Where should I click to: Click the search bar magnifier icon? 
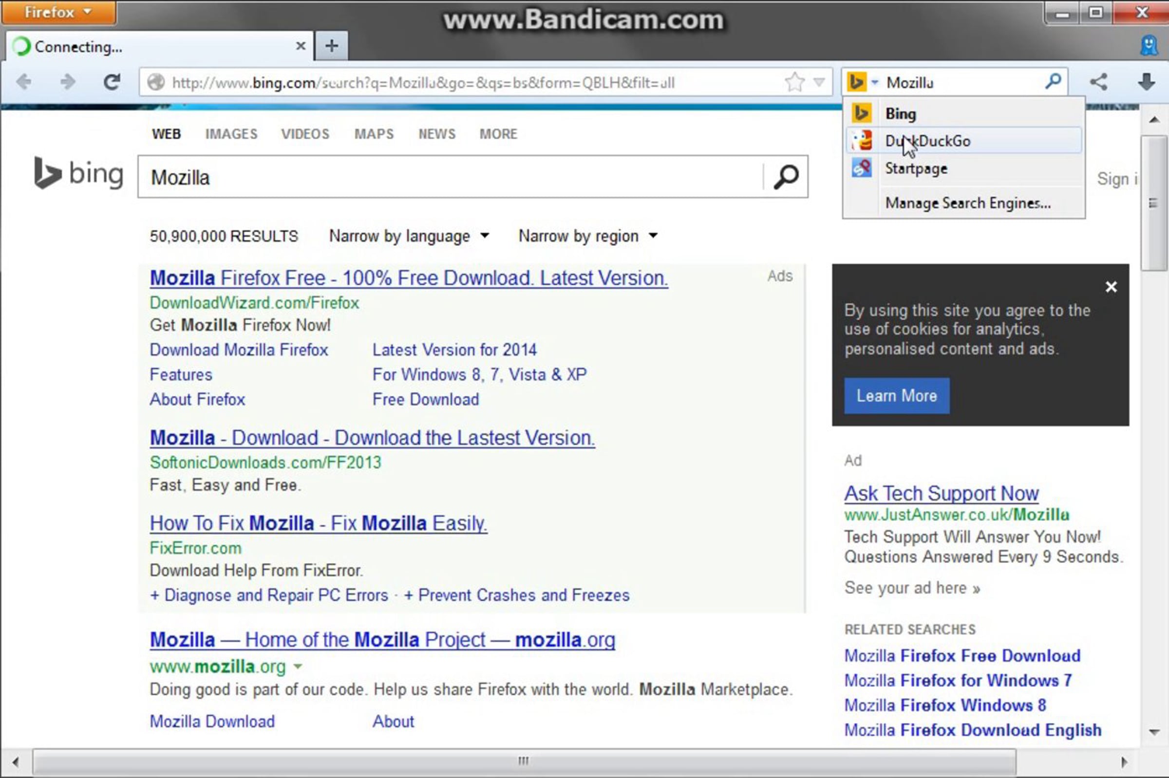click(1053, 81)
